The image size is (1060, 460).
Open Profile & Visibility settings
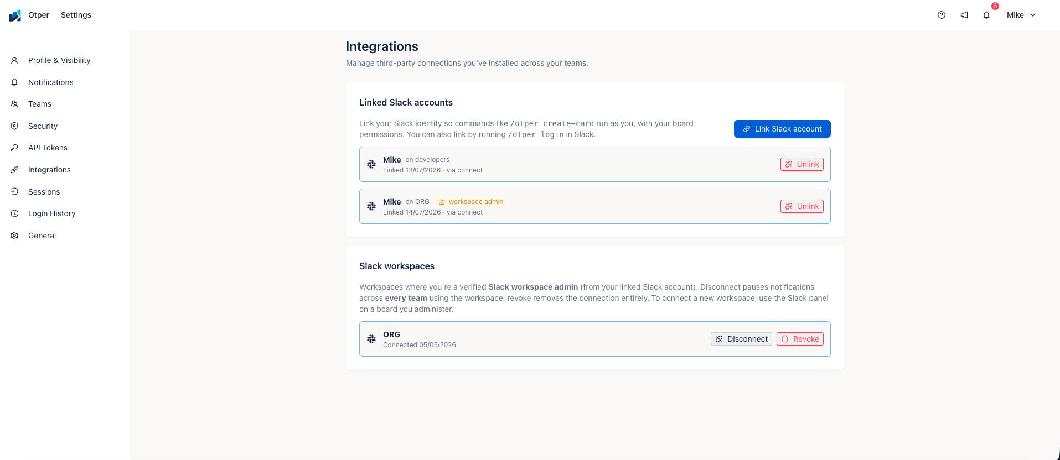point(59,60)
